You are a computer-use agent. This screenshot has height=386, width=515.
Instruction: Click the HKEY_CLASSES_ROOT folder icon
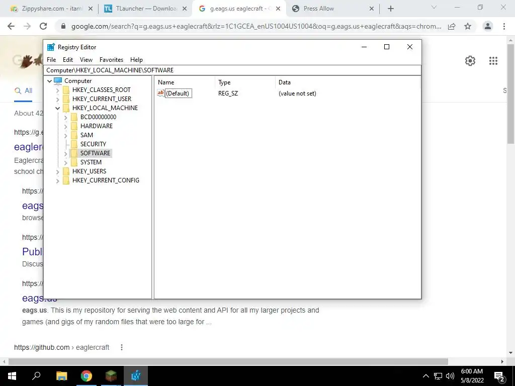point(66,90)
